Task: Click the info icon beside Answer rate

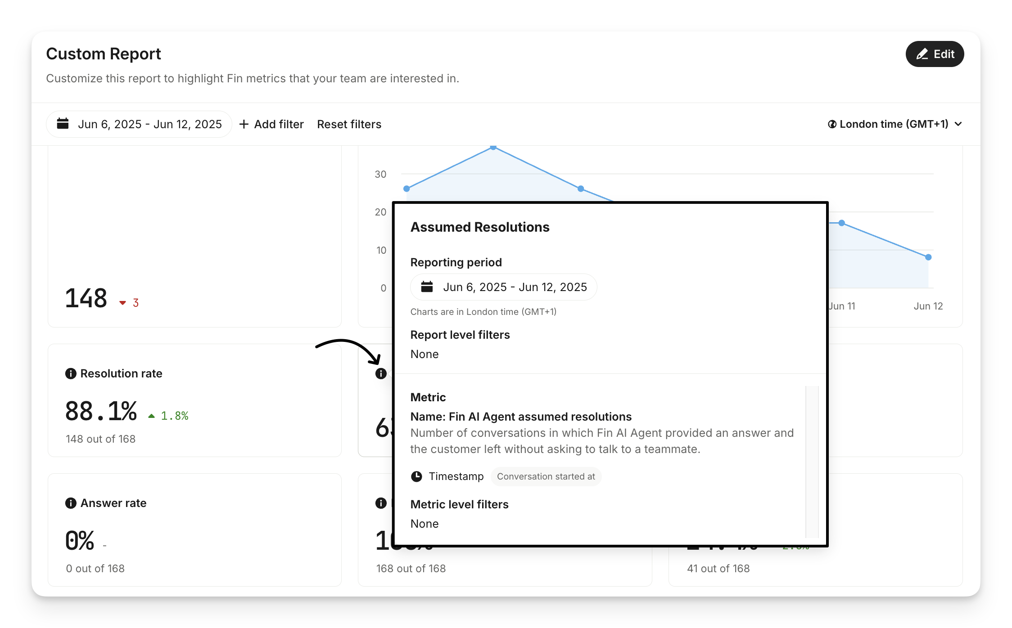Action: tap(71, 503)
